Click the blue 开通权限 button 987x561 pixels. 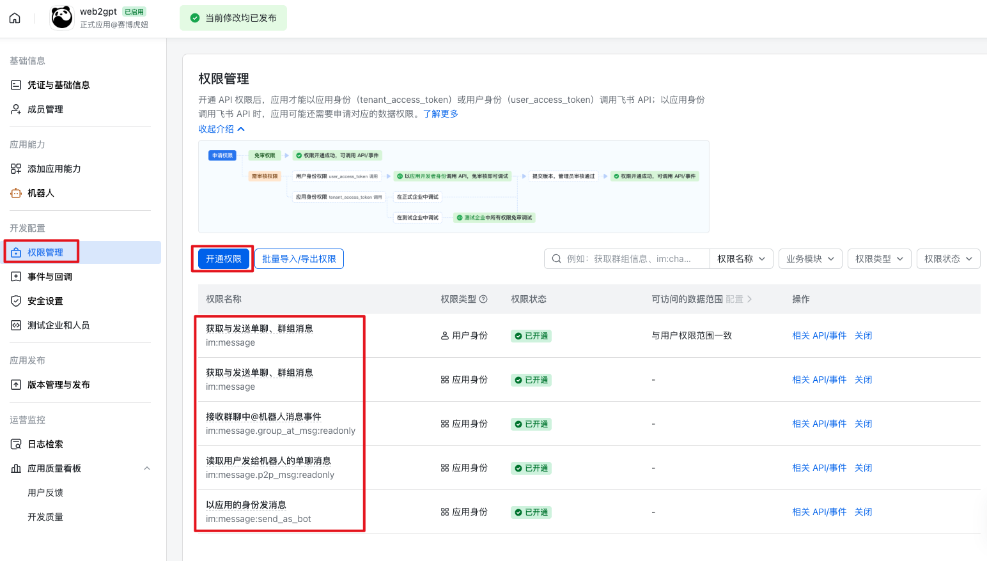(x=223, y=259)
